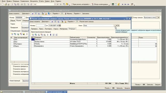166x93 pixels.
Task: Open Печать dropdown in front window footer
Action: pos(108,88)
